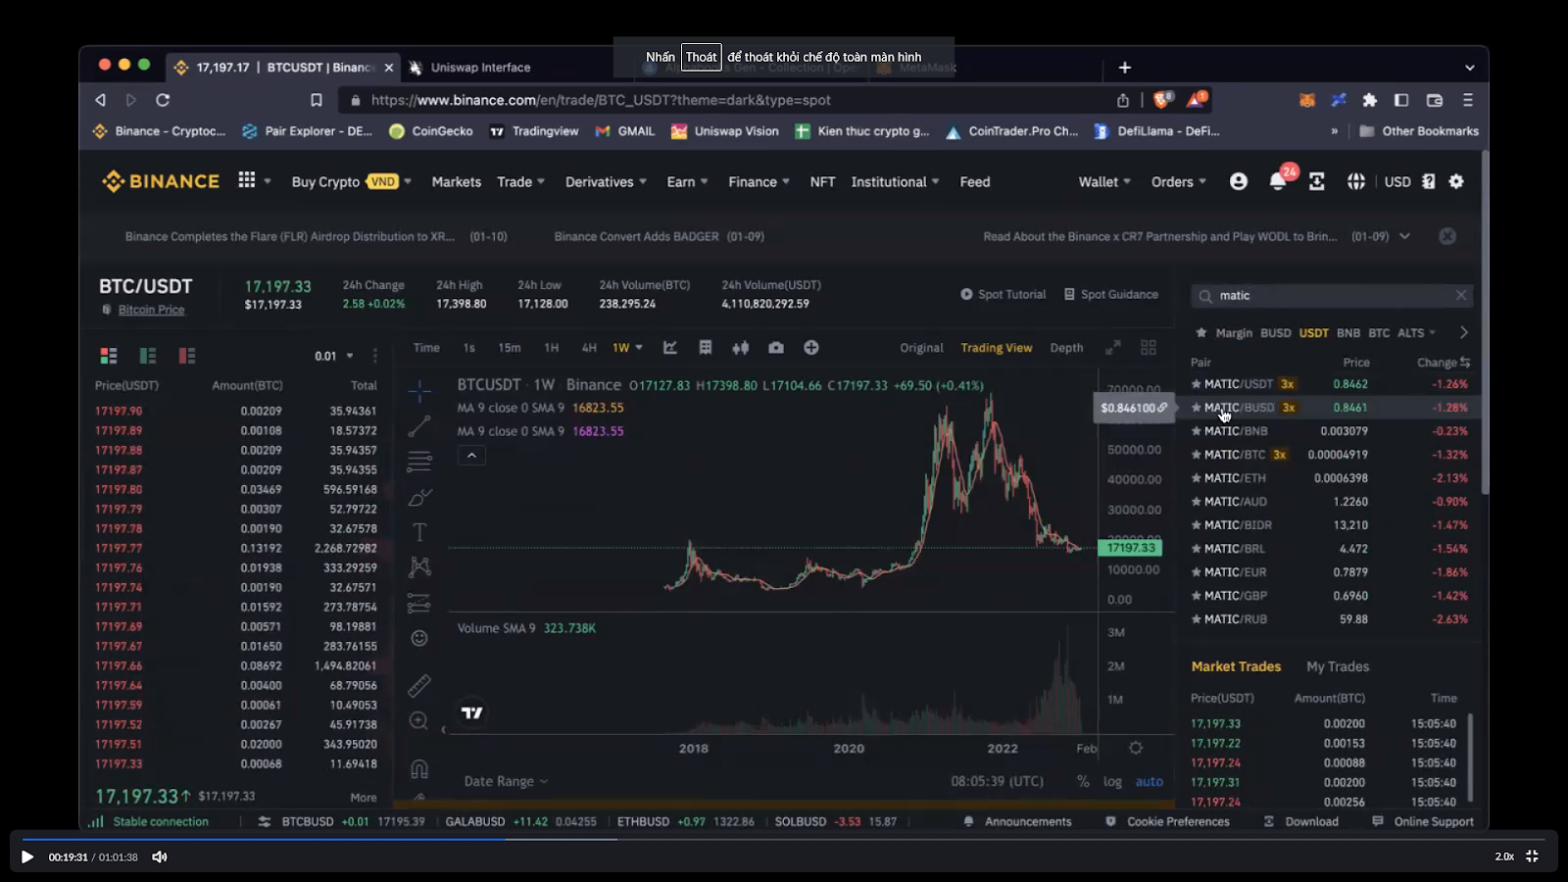Open the Markets page link
The image size is (1568, 882).
(x=457, y=181)
